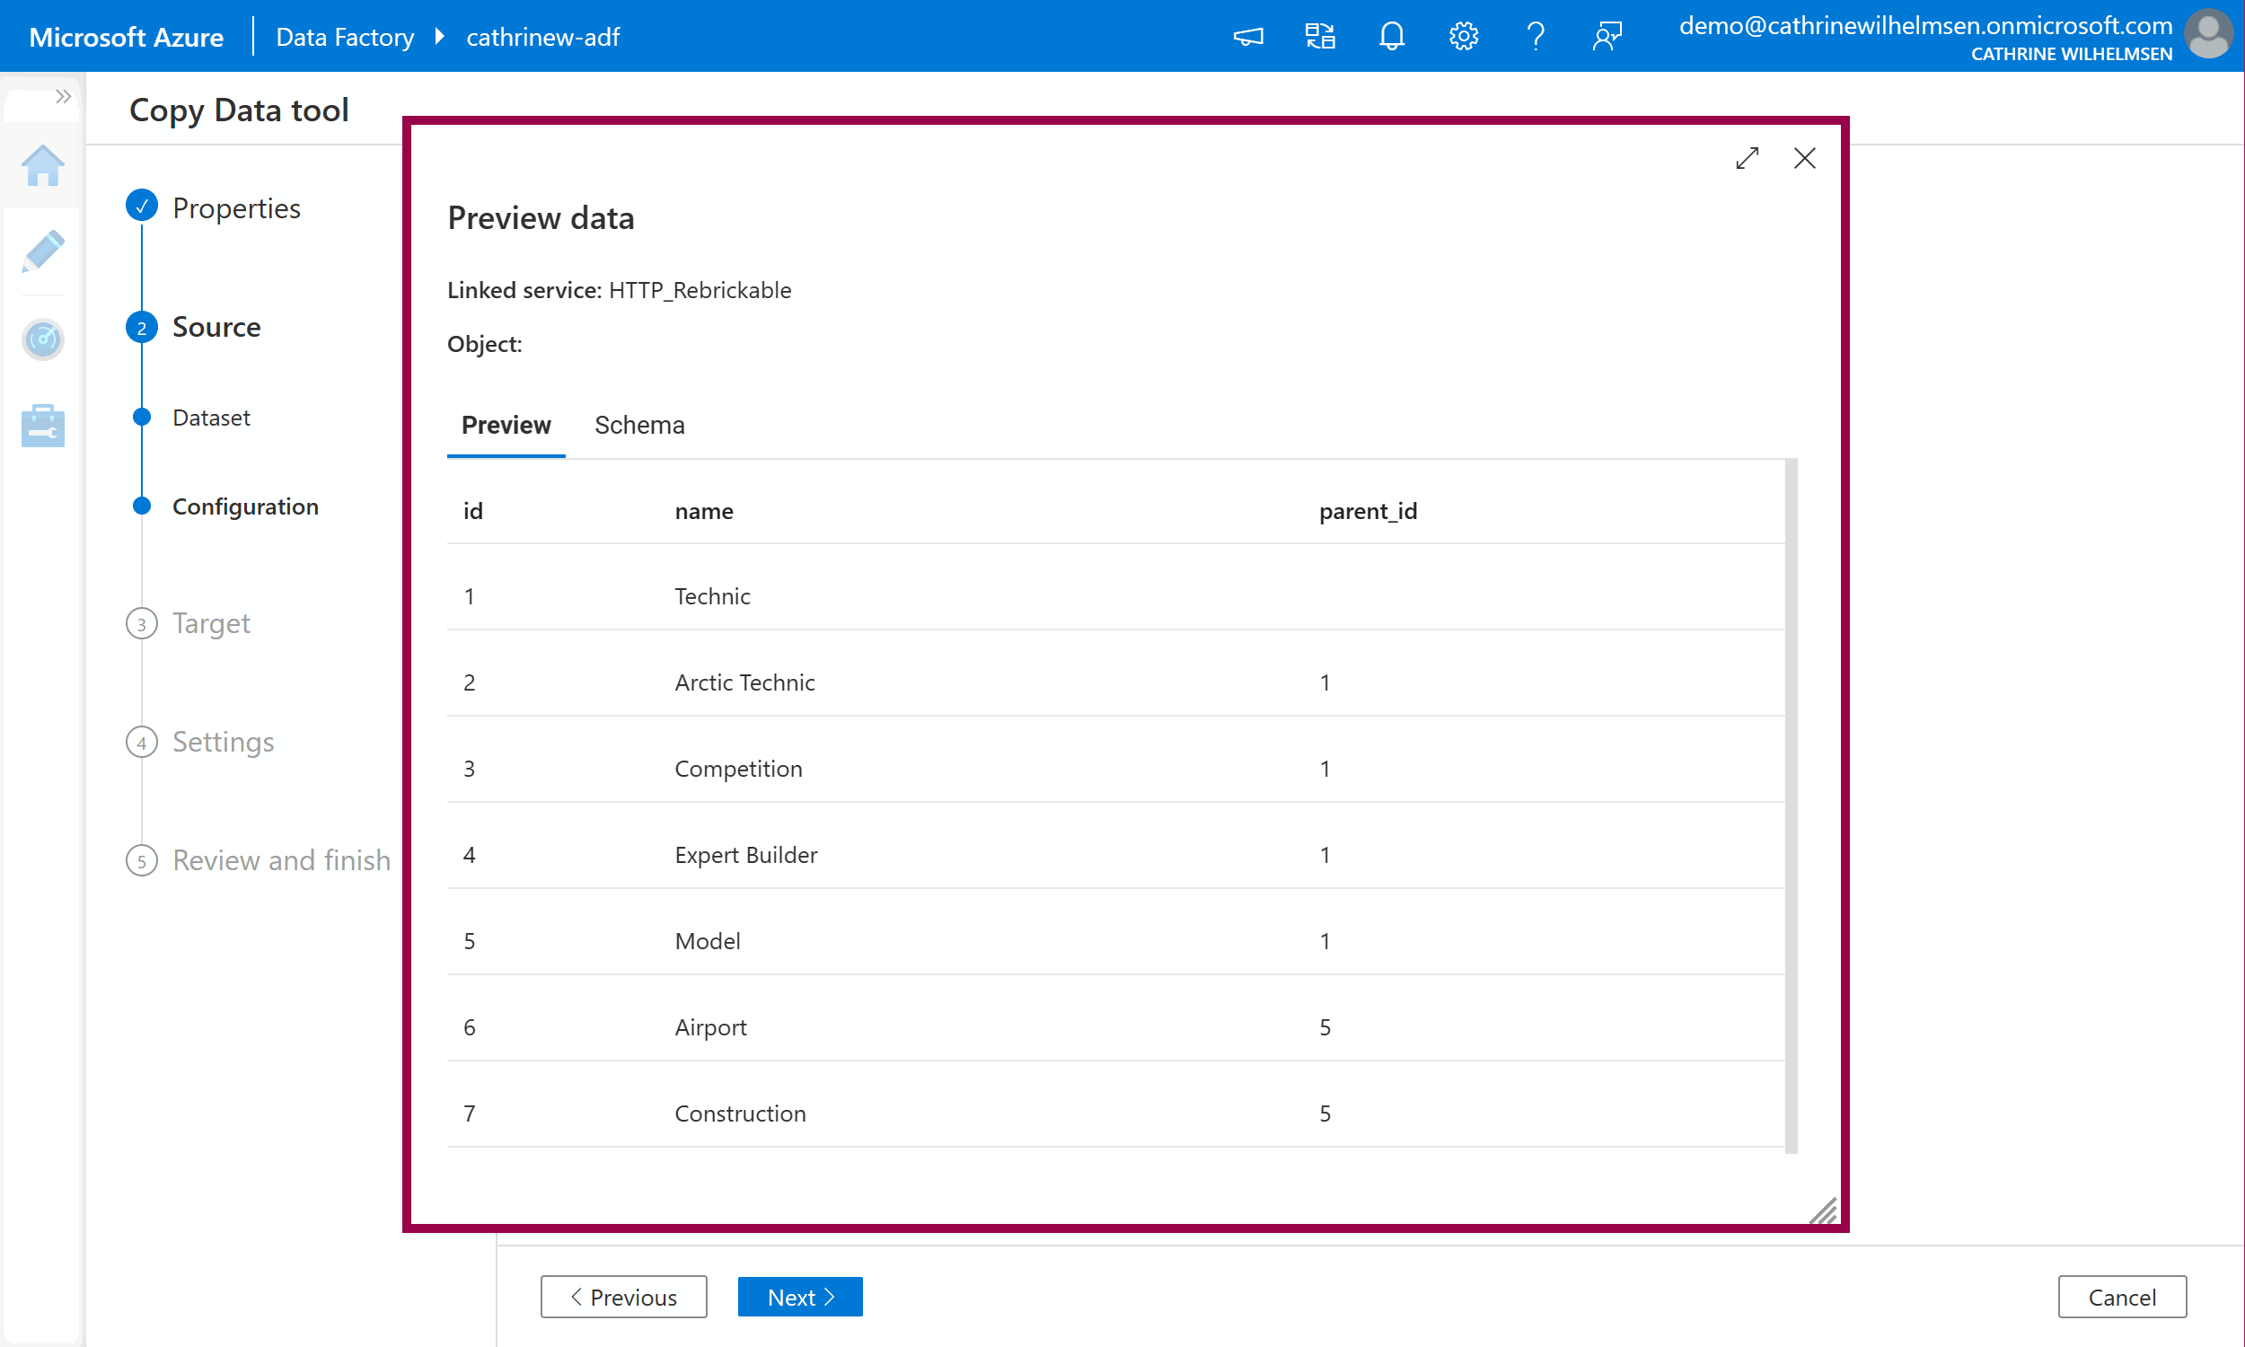Image resolution: width=2245 pixels, height=1347 pixels.
Task: Switch to the Schema tab
Action: pos(638,425)
